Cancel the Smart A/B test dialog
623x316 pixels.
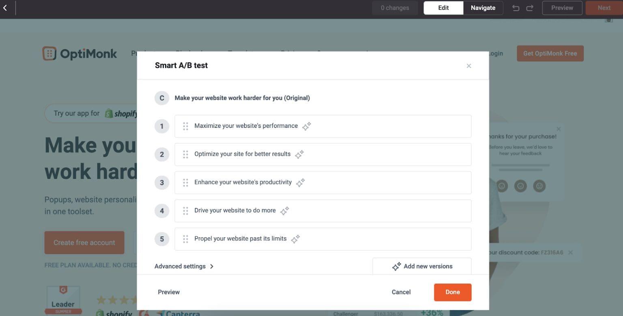[x=401, y=292]
